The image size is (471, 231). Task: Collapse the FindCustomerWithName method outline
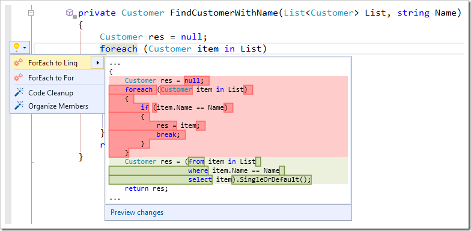click(x=31, y=13)
